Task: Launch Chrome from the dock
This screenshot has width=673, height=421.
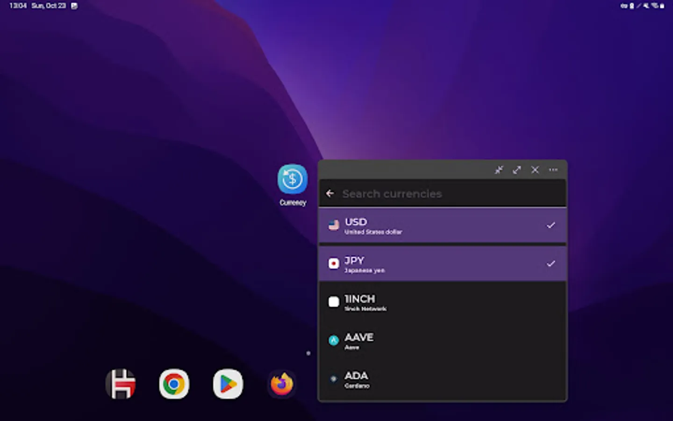Action: (174, 385)
